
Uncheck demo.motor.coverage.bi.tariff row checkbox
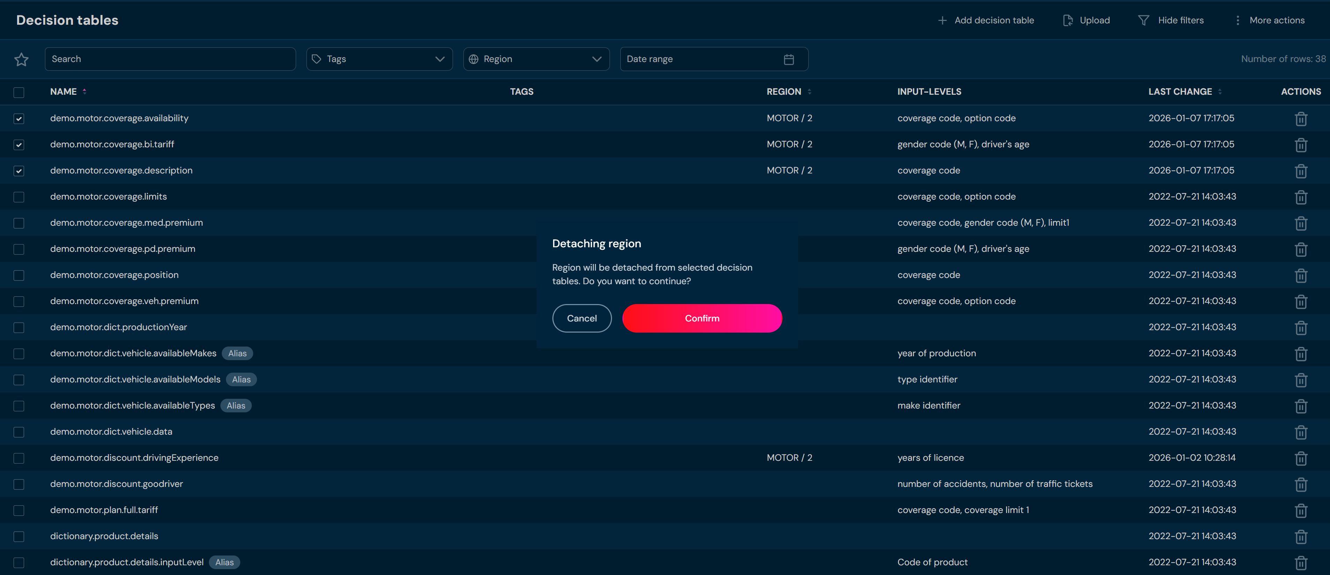pyautogui.click(x=19, y=145)
